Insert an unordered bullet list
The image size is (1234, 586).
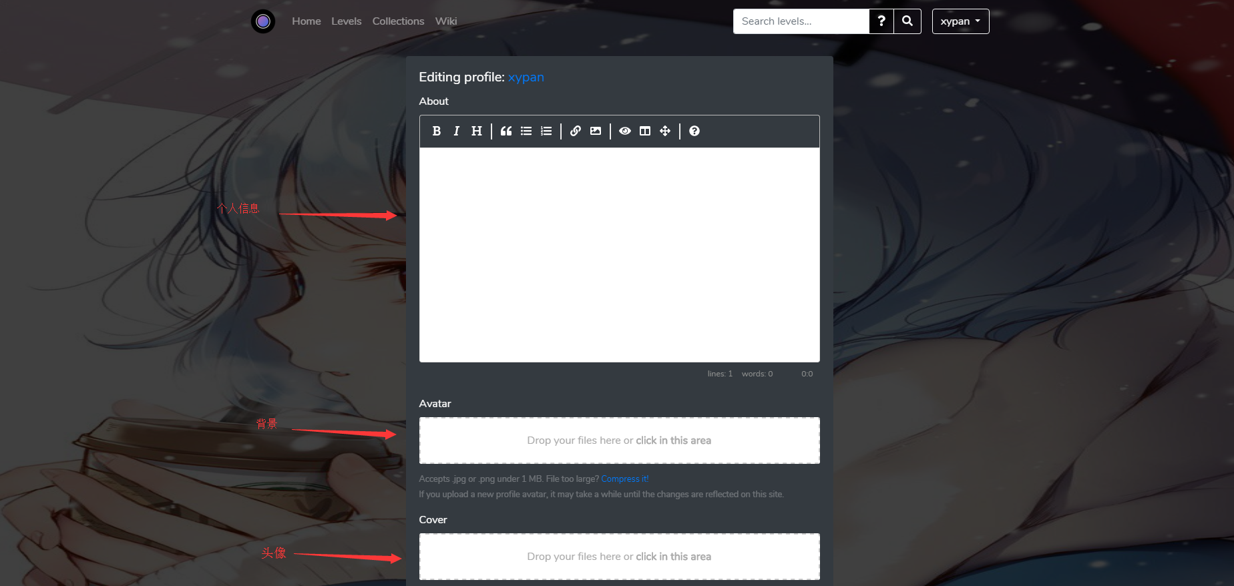pos(526,131)
